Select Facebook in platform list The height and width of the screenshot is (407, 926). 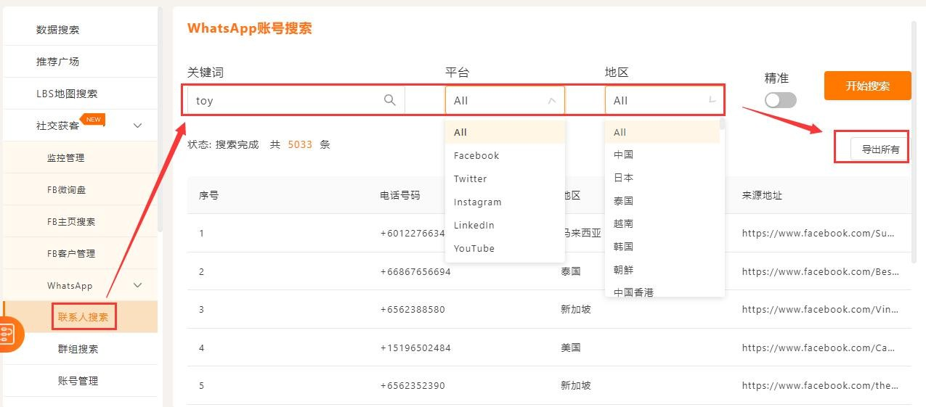(505, 155)
